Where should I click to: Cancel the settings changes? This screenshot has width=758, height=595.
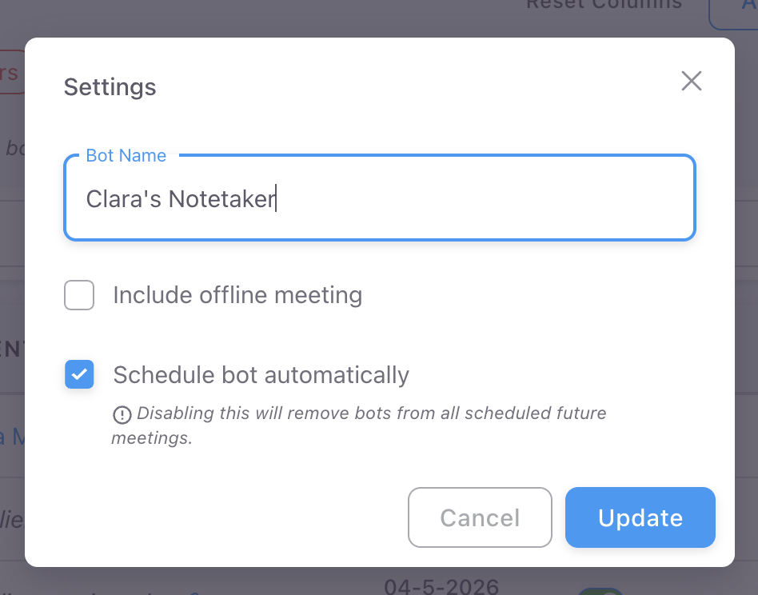[480, 517]
